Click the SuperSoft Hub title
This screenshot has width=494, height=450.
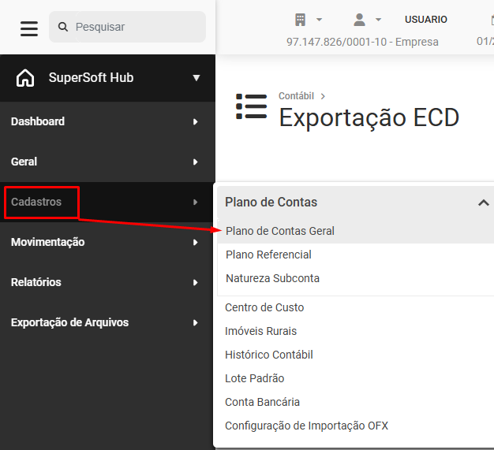pos(91,78)
